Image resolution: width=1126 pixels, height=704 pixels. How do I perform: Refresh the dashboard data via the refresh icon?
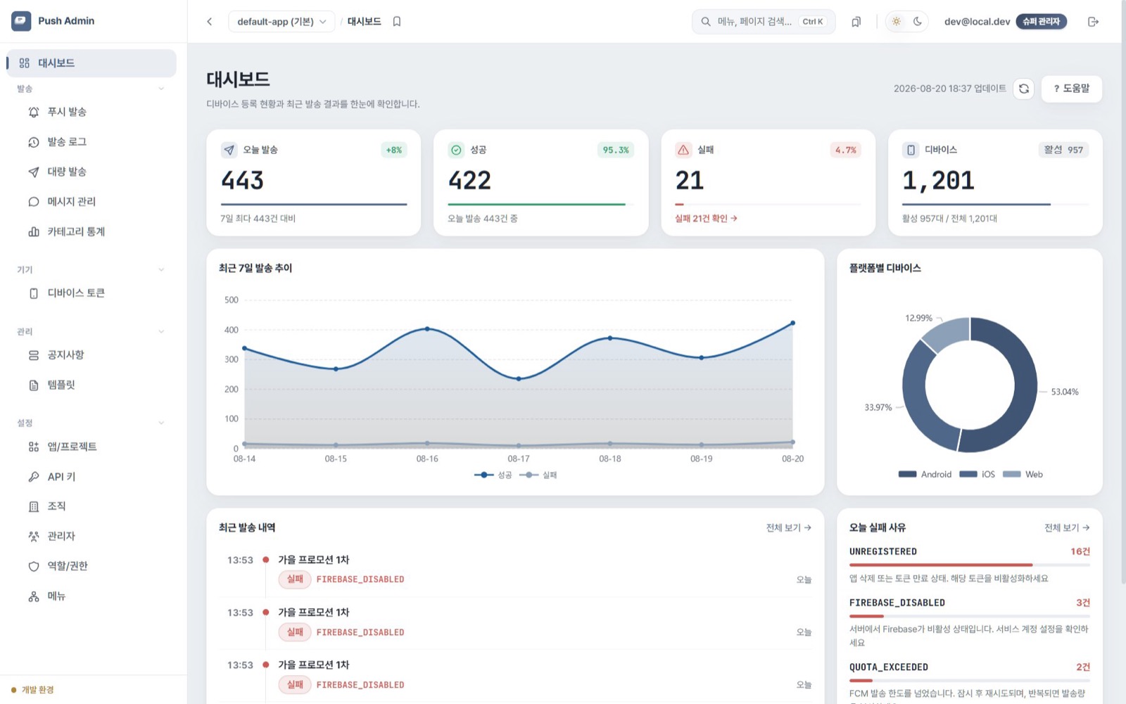point(1024,89)
